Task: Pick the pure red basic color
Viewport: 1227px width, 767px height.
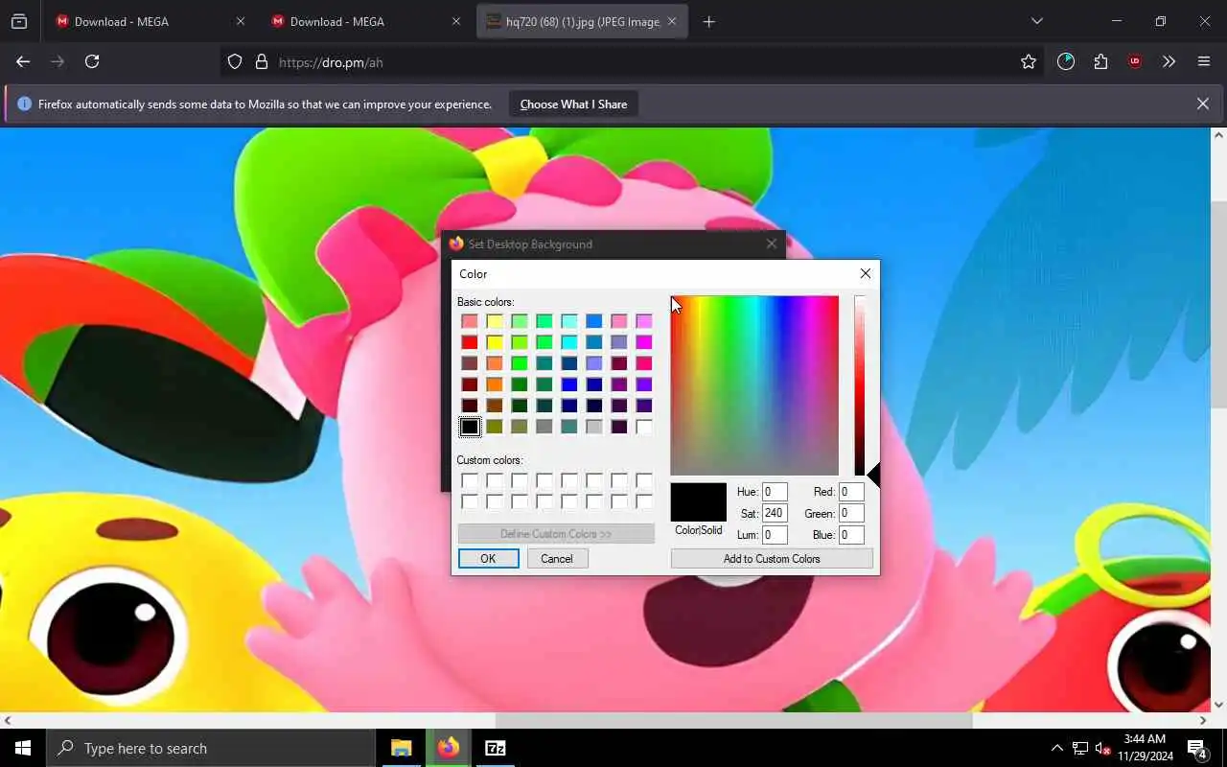Action: pyautogui.click(x=470, y=342)
